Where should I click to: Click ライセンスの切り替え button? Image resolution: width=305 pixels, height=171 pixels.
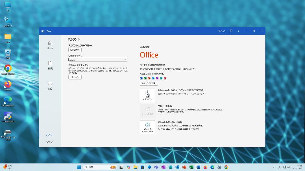point(149,83)
